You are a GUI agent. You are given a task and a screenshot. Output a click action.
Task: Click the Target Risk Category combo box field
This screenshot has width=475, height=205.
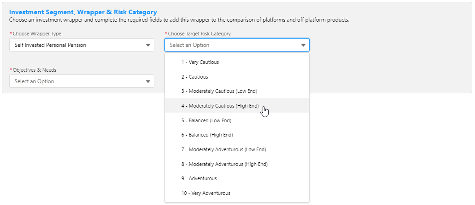click(230, 45)
